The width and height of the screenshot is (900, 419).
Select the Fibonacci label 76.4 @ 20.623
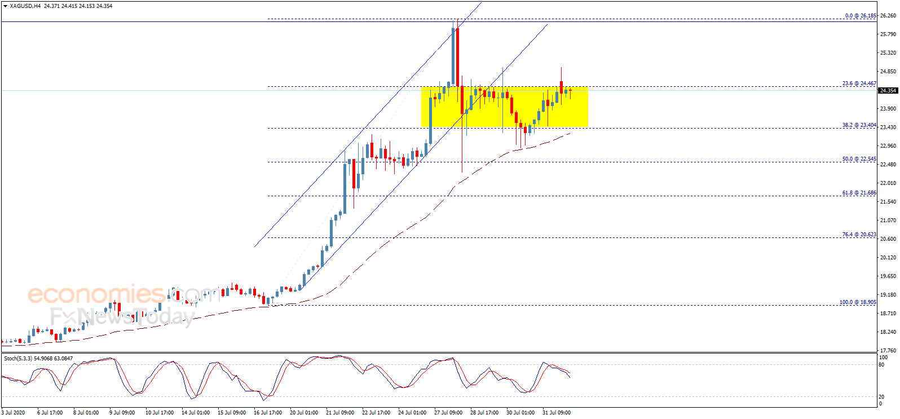859,235
